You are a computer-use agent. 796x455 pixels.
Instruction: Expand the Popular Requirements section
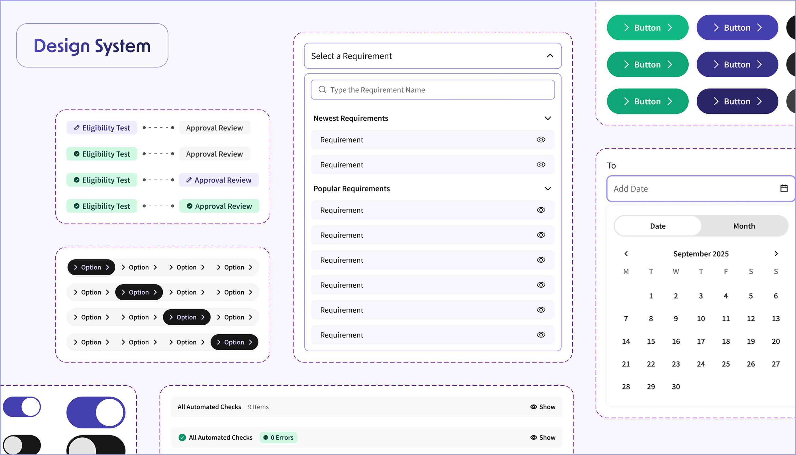pyautogui.click(x=548, y=188)
